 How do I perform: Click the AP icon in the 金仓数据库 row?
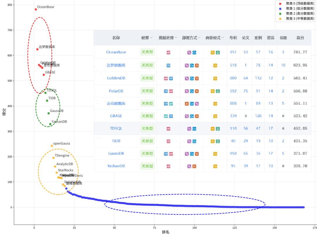[171, 104]
